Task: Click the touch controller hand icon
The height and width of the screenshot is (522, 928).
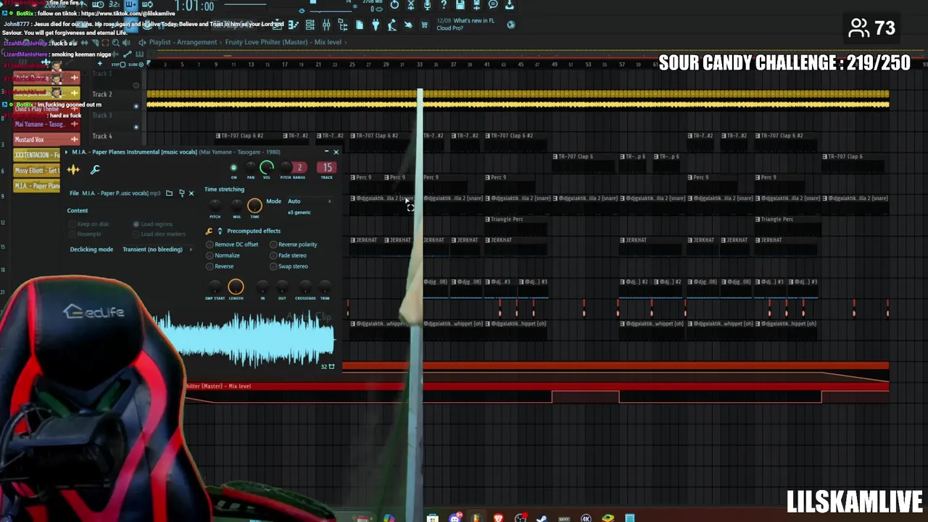Action: (x=408, y=25)
